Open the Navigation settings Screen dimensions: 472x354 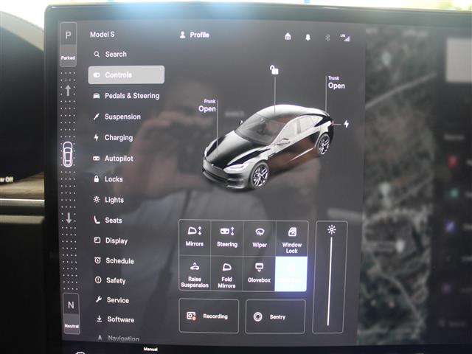118,339
